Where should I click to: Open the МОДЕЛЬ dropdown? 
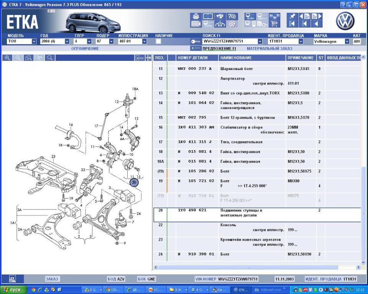pos(34,41)
